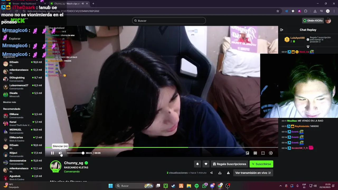Open ElMune recommended channel
Viewport: 338px width, 190px height.
click(22, 116)
